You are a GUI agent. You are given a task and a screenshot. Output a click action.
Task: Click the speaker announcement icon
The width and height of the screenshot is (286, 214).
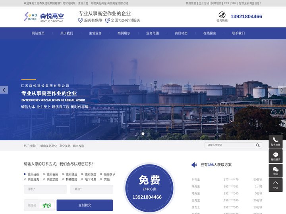coord(194,165)
